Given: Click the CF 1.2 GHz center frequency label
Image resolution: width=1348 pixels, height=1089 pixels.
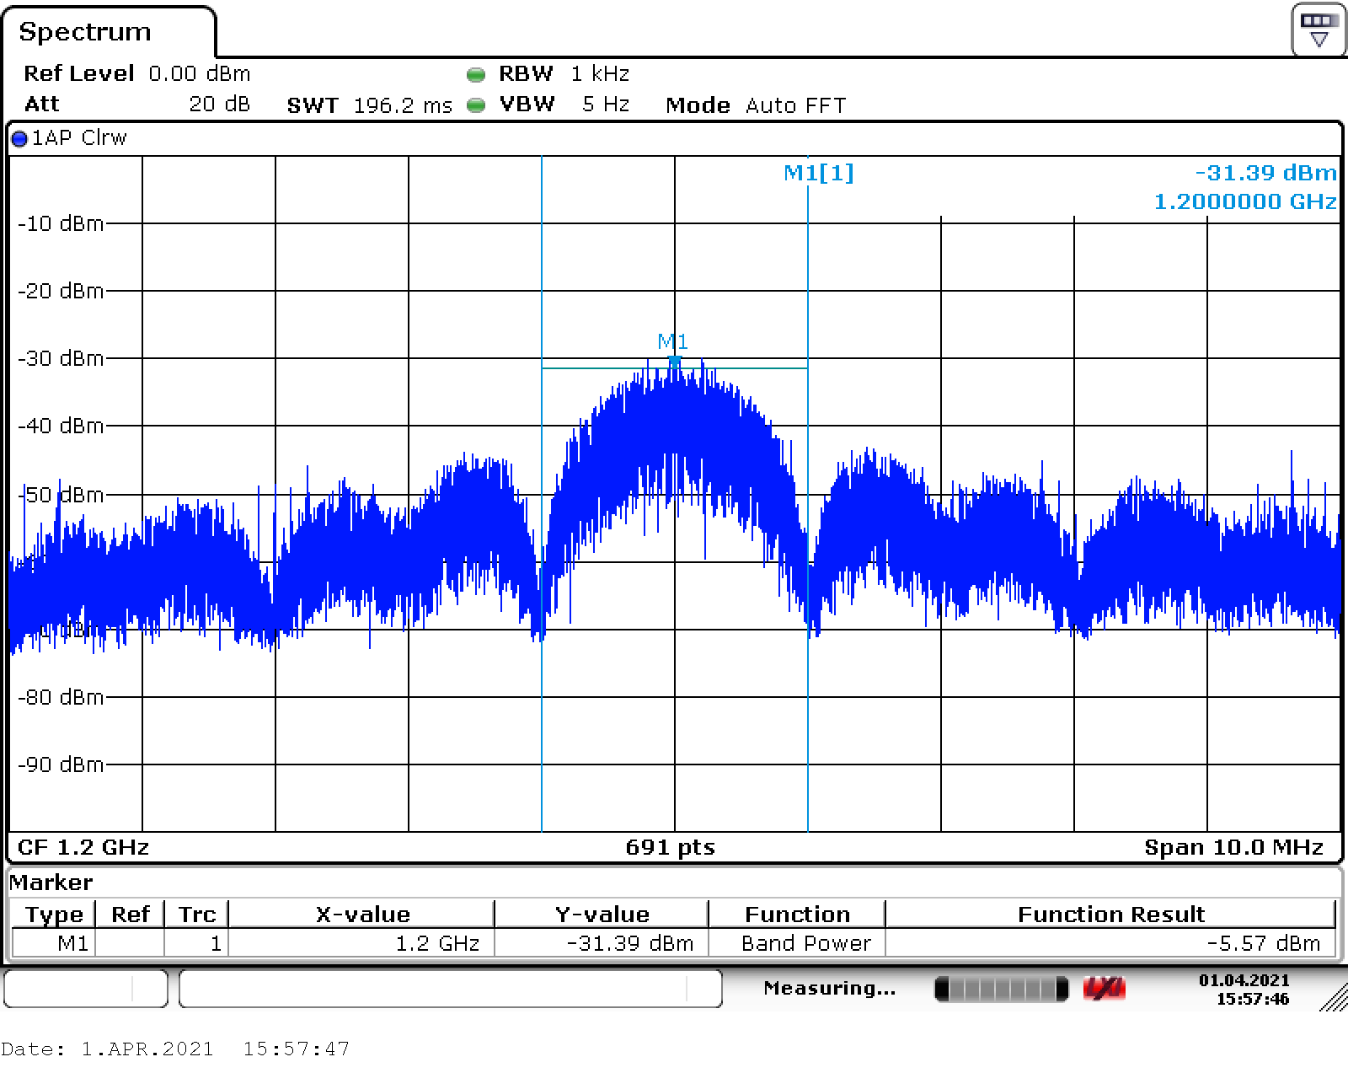Looking at the screenshot, I should tap(83, 847).
